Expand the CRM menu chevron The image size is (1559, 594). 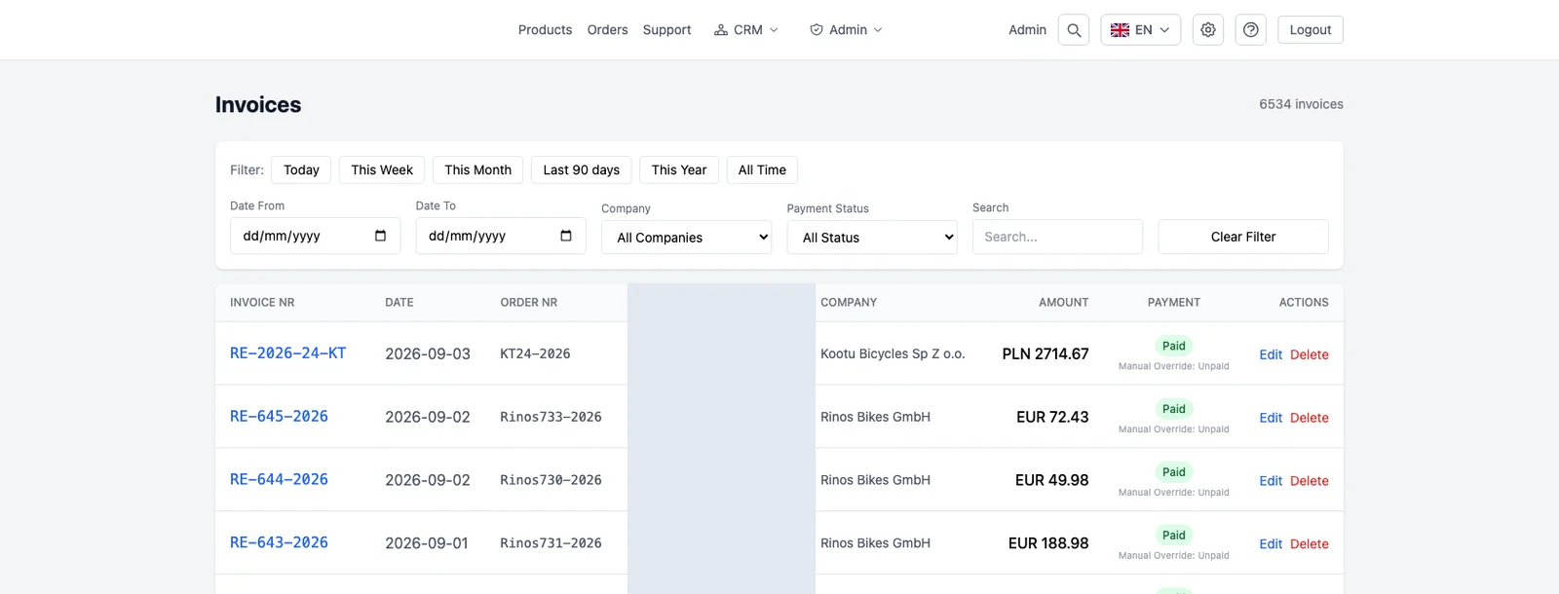pyautogui.click(x=774, y=30)
